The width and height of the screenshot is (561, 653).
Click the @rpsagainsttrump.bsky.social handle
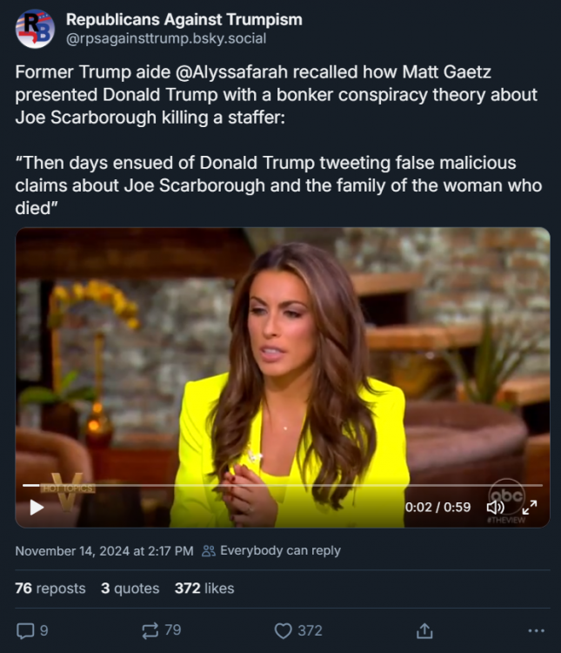166,38
